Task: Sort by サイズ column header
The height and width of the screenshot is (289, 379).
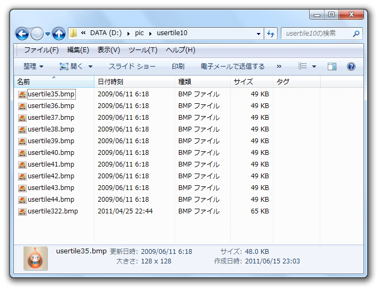Action: point(251,82)
